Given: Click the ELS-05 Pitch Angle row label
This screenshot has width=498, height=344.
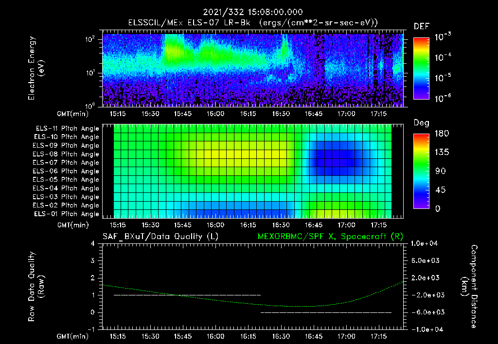Looking at the screenshot, I should pos(66,180).
